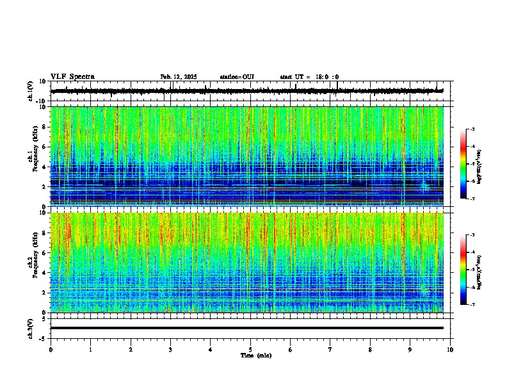Click the ch.1 voltage waveform trace
This screenshot has height=392, width=507.
click(x=246, y=91)
